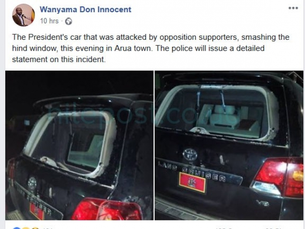305x229 pixels.
Task: Click the V8 badge in right photo
Action: coord(262,203)
